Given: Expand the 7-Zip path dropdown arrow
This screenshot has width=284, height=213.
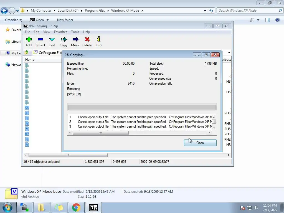Looking at the screenshot, I should [x=229, y=52].
